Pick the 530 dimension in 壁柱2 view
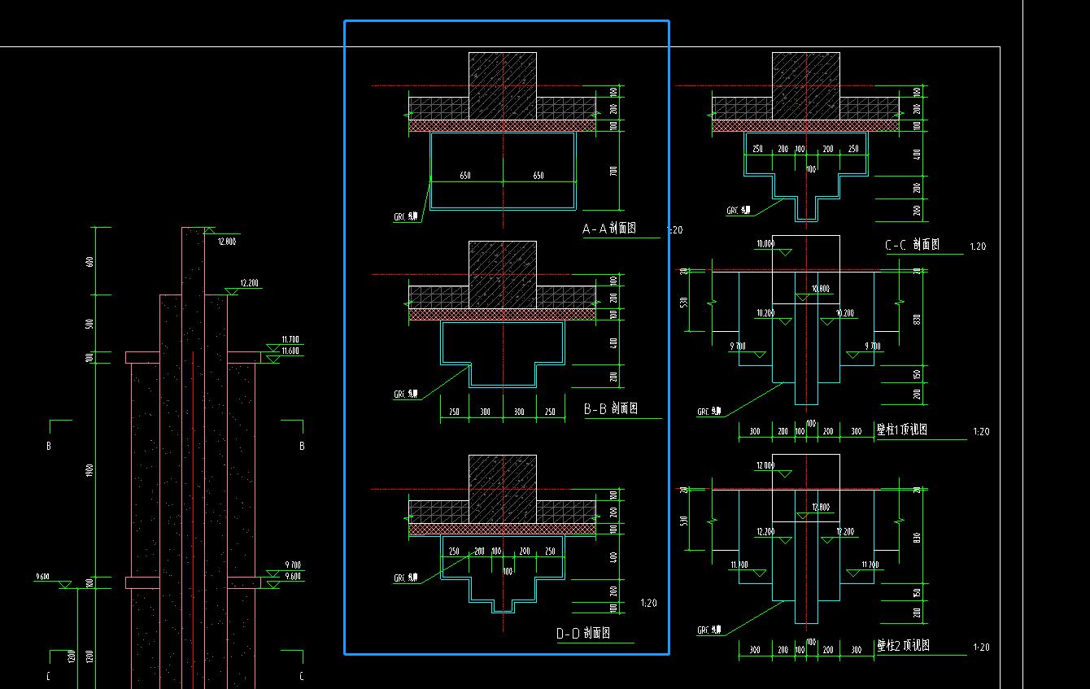This screenshot has height=689, width=1090. 685,521
